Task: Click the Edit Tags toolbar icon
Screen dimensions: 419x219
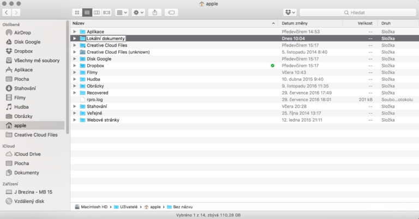Action: [x=172, y=12]
